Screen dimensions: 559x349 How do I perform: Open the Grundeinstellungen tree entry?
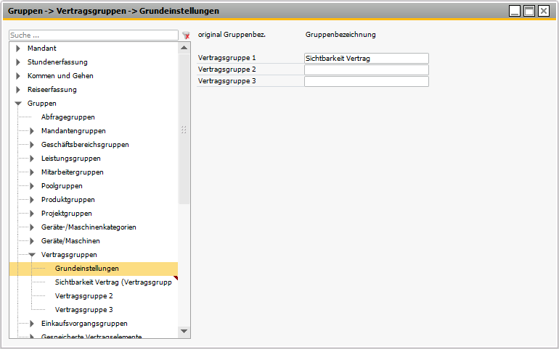pyautogui.click(x=86, y=269)
